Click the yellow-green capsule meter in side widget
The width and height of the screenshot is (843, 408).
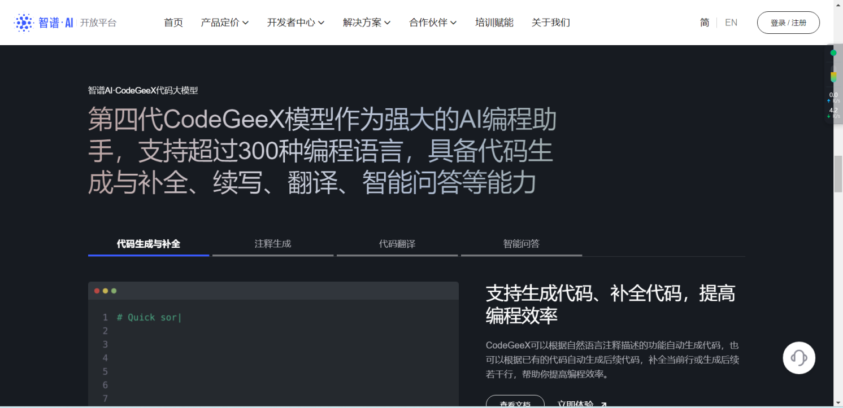coord(833,77)
